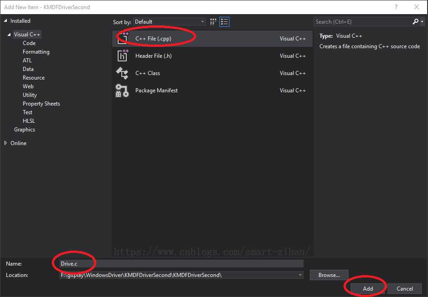Select the Graphics category

tap(24, 130)
